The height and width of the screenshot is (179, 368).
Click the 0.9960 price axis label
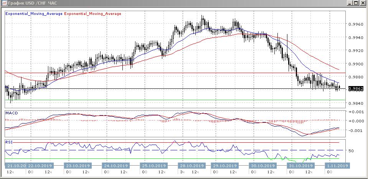tap(355, 24)
